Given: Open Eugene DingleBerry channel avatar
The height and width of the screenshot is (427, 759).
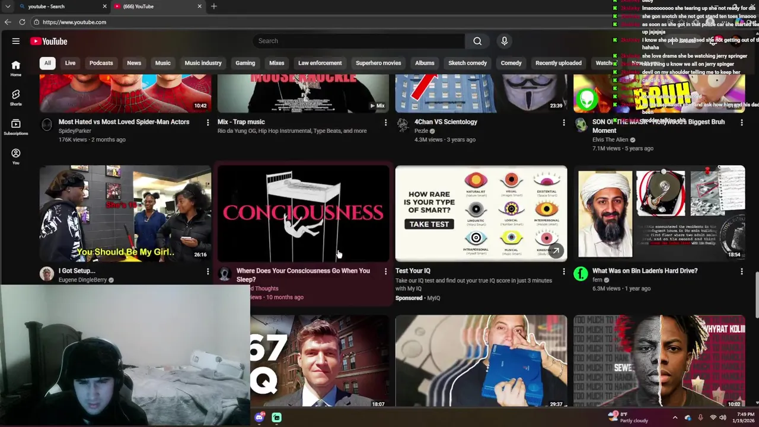Looking at the screenshot, I should tap(47, 273).
